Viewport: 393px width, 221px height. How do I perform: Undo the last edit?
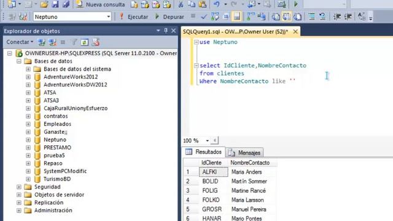[x=217, y=4]
